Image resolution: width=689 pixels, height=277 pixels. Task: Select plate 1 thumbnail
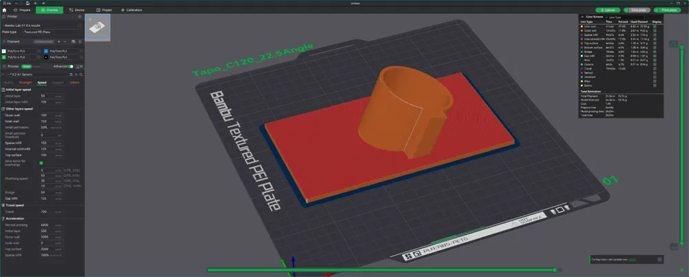pyautogui.click(x=98, y=28)
